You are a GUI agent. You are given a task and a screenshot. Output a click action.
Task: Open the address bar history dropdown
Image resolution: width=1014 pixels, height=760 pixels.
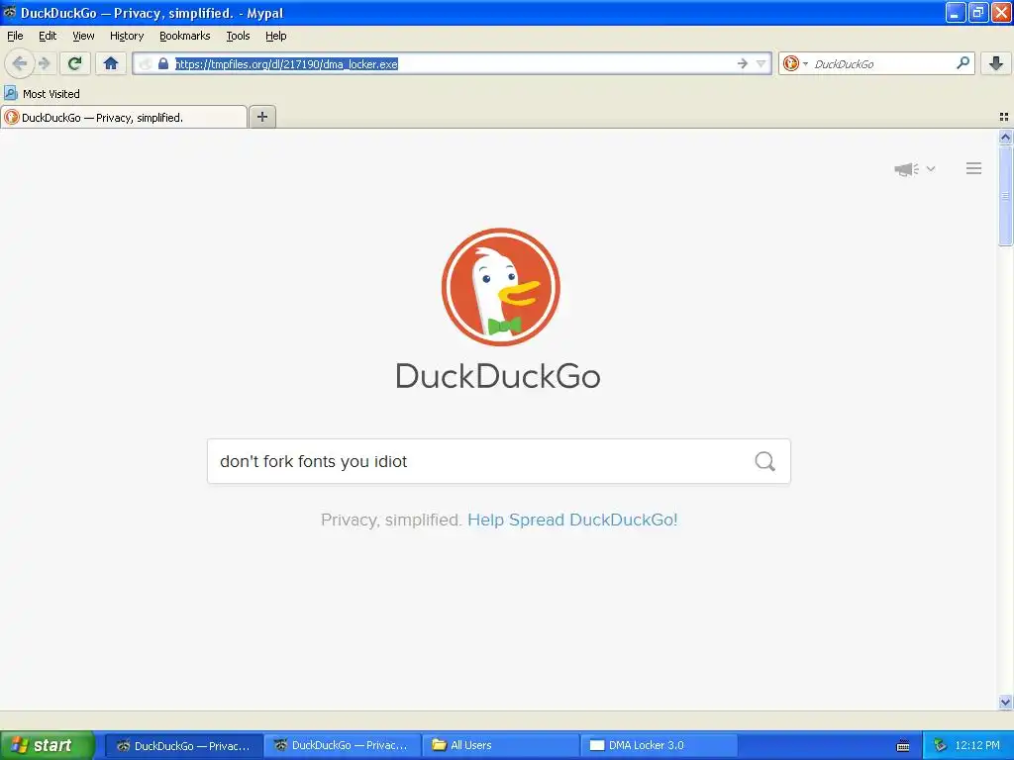pyautogui.click(x=761, y=63)
